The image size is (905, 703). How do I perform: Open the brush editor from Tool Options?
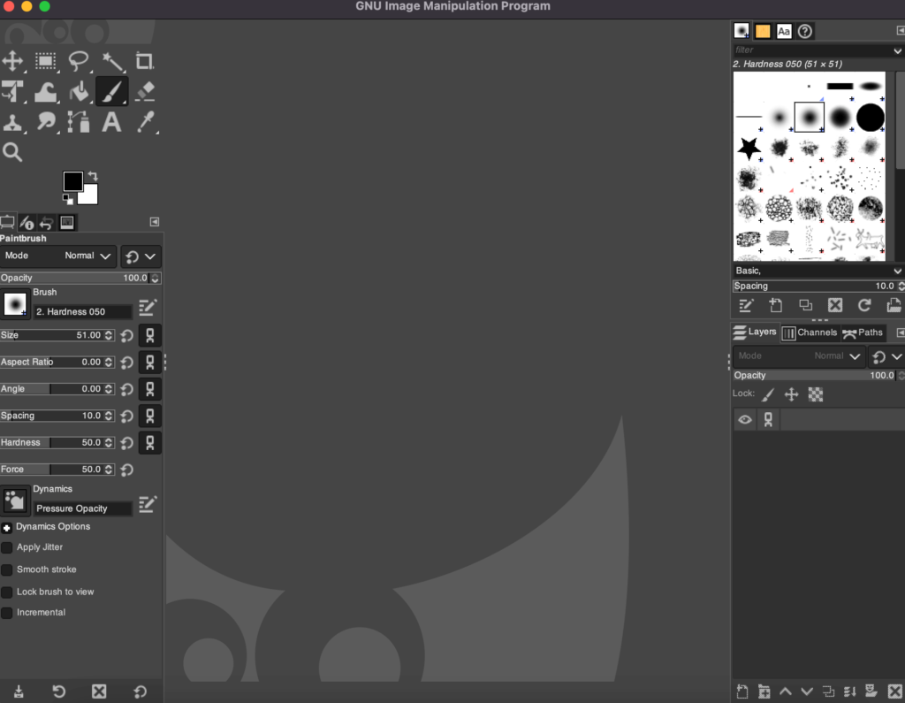[x=148, y=307]
